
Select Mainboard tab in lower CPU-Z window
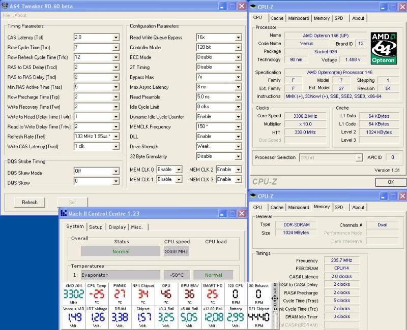click(299, 207)
